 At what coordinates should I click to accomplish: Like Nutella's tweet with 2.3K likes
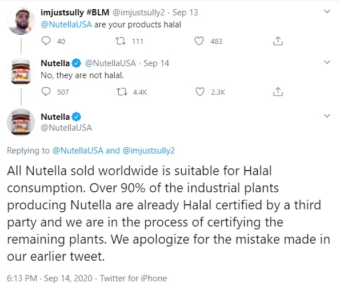point(199,92)
